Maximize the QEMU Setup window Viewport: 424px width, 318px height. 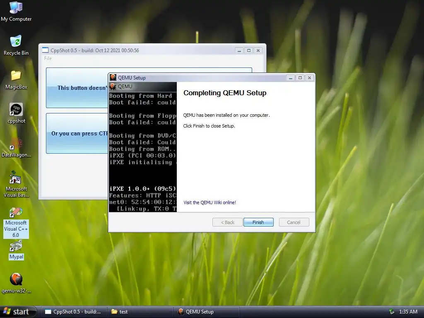300,78
